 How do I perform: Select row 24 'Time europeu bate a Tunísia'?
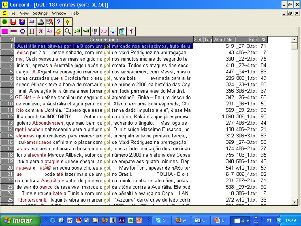(x=104, y=194)
